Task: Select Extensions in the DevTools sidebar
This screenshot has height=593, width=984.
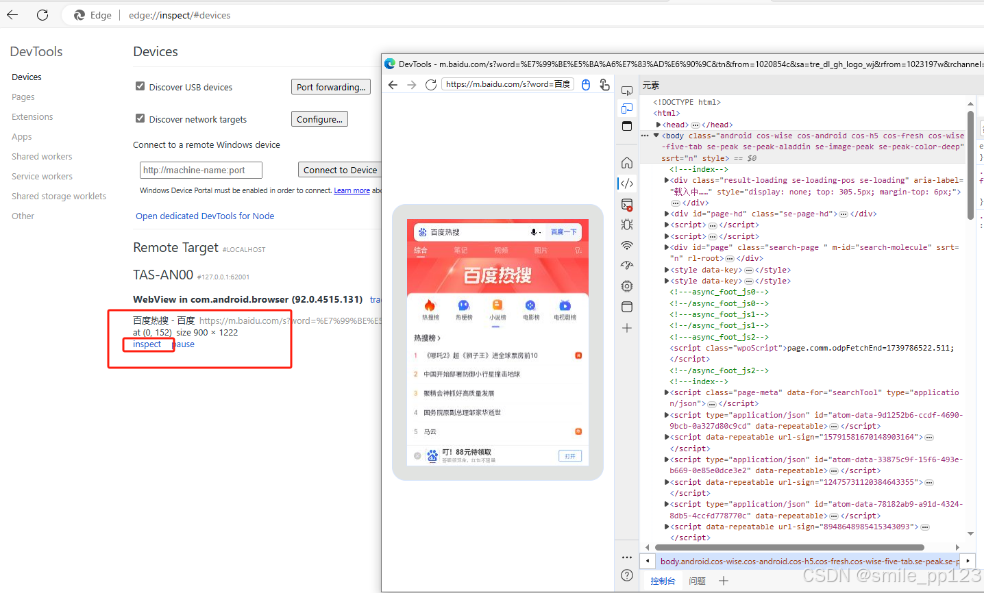Action: click(32, 116)
